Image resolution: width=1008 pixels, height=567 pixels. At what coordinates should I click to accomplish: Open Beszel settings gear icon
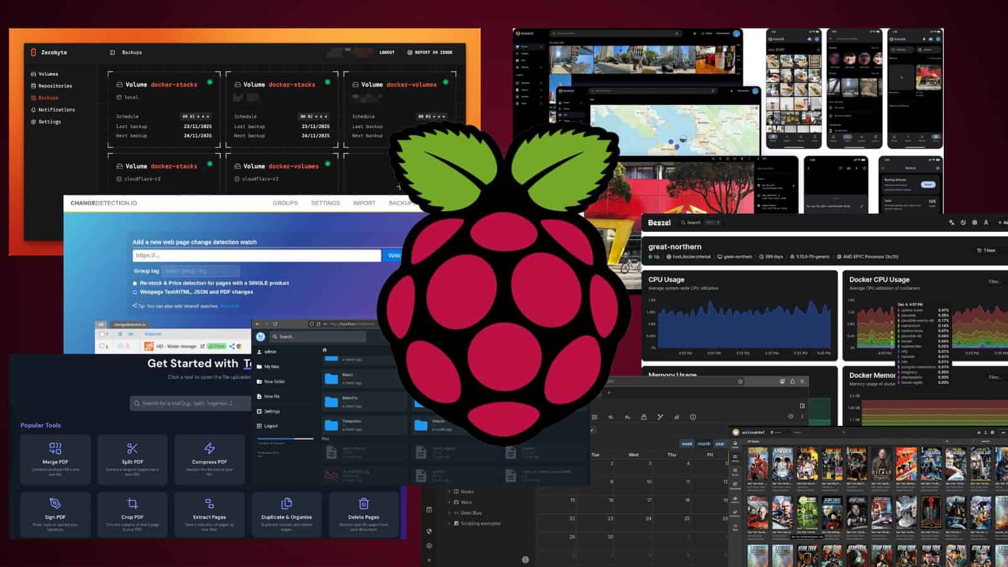coord(975,222)
